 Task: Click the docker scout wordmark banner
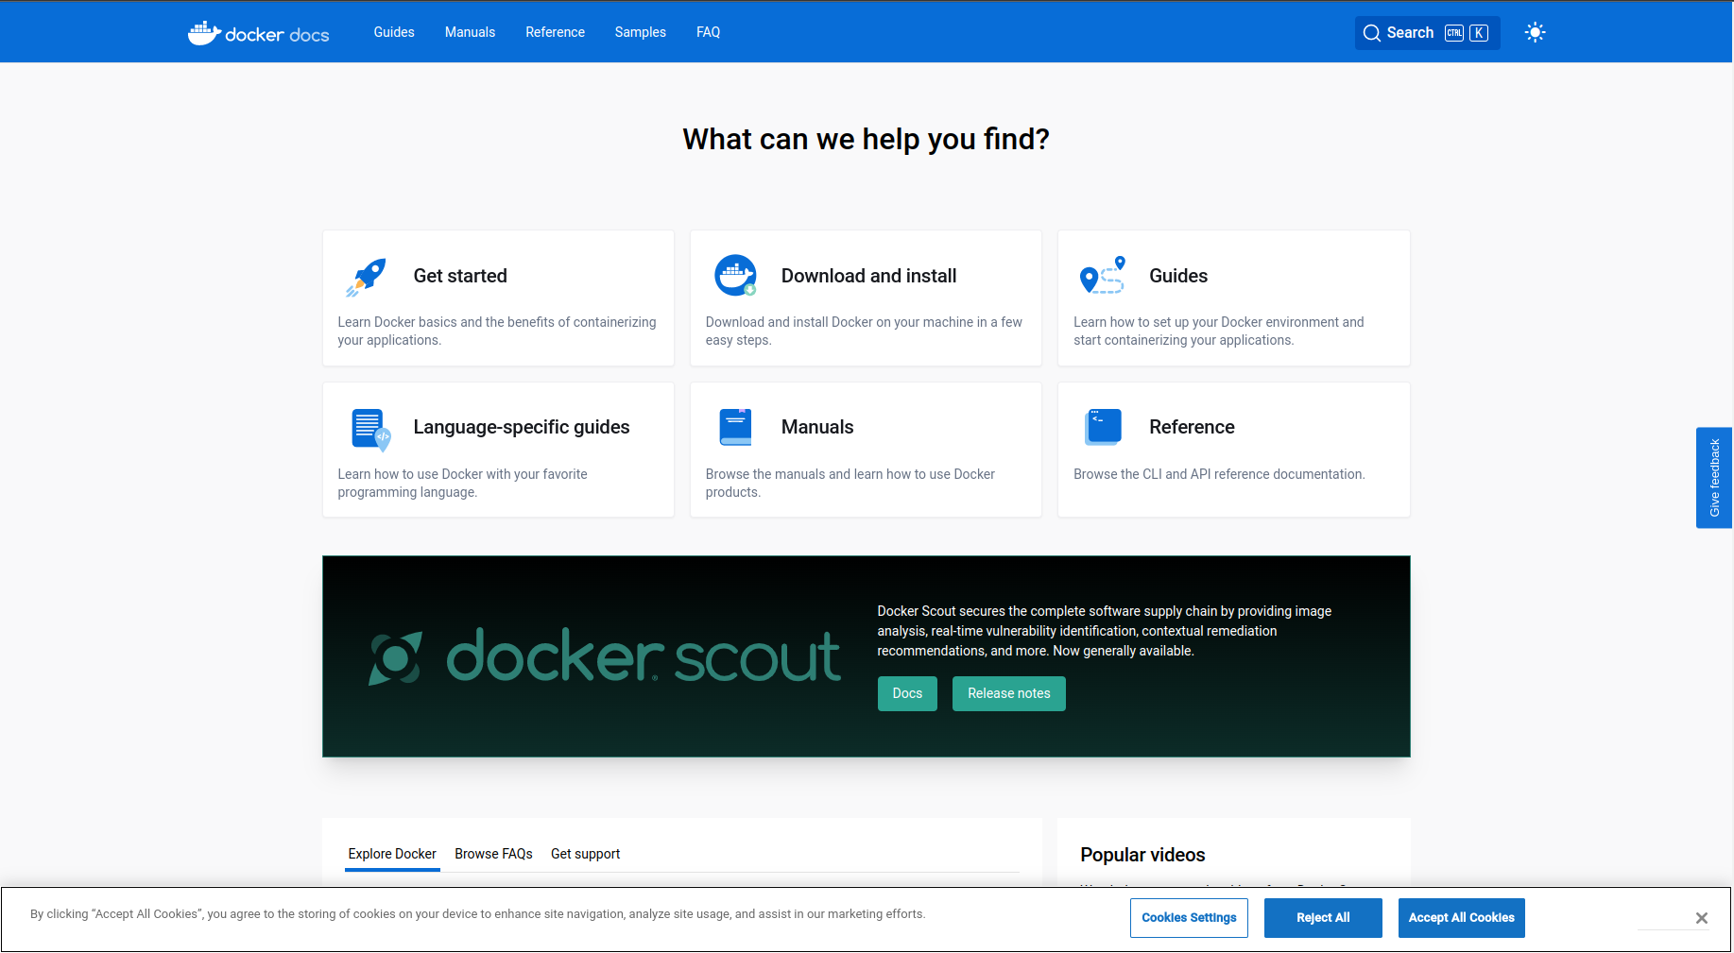tap(643, 656)
